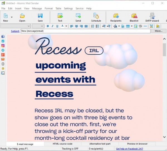This screenshot has width=167, height=151.
Task: Click the orange envelope sidebar icon
Action: click(3, 59)
